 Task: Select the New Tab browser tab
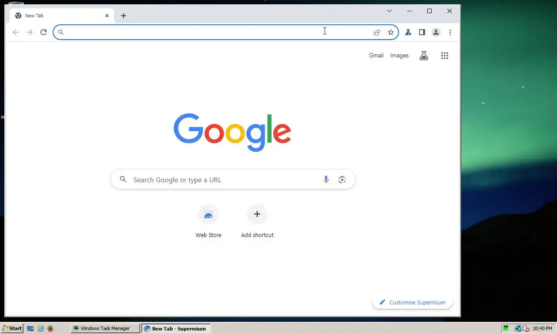61,16
